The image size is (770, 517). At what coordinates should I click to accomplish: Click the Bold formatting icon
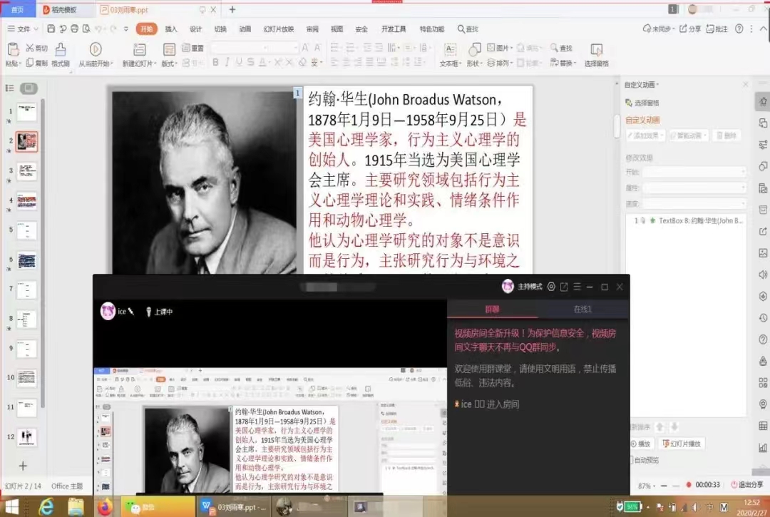tap(215, 63)
